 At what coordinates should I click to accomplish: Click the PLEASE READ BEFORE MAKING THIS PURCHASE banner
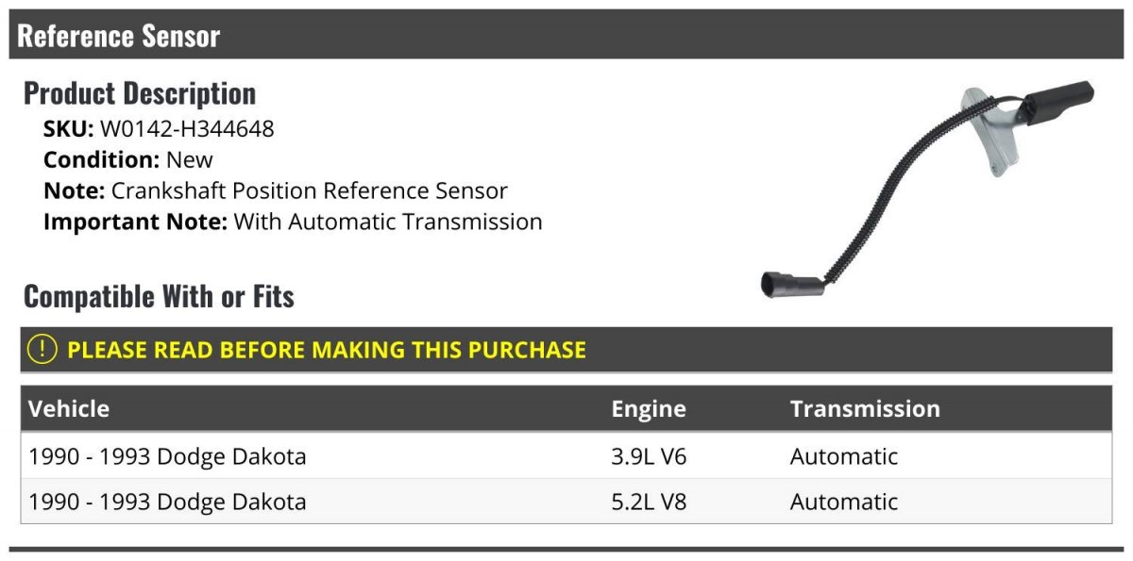pos(566,349)
